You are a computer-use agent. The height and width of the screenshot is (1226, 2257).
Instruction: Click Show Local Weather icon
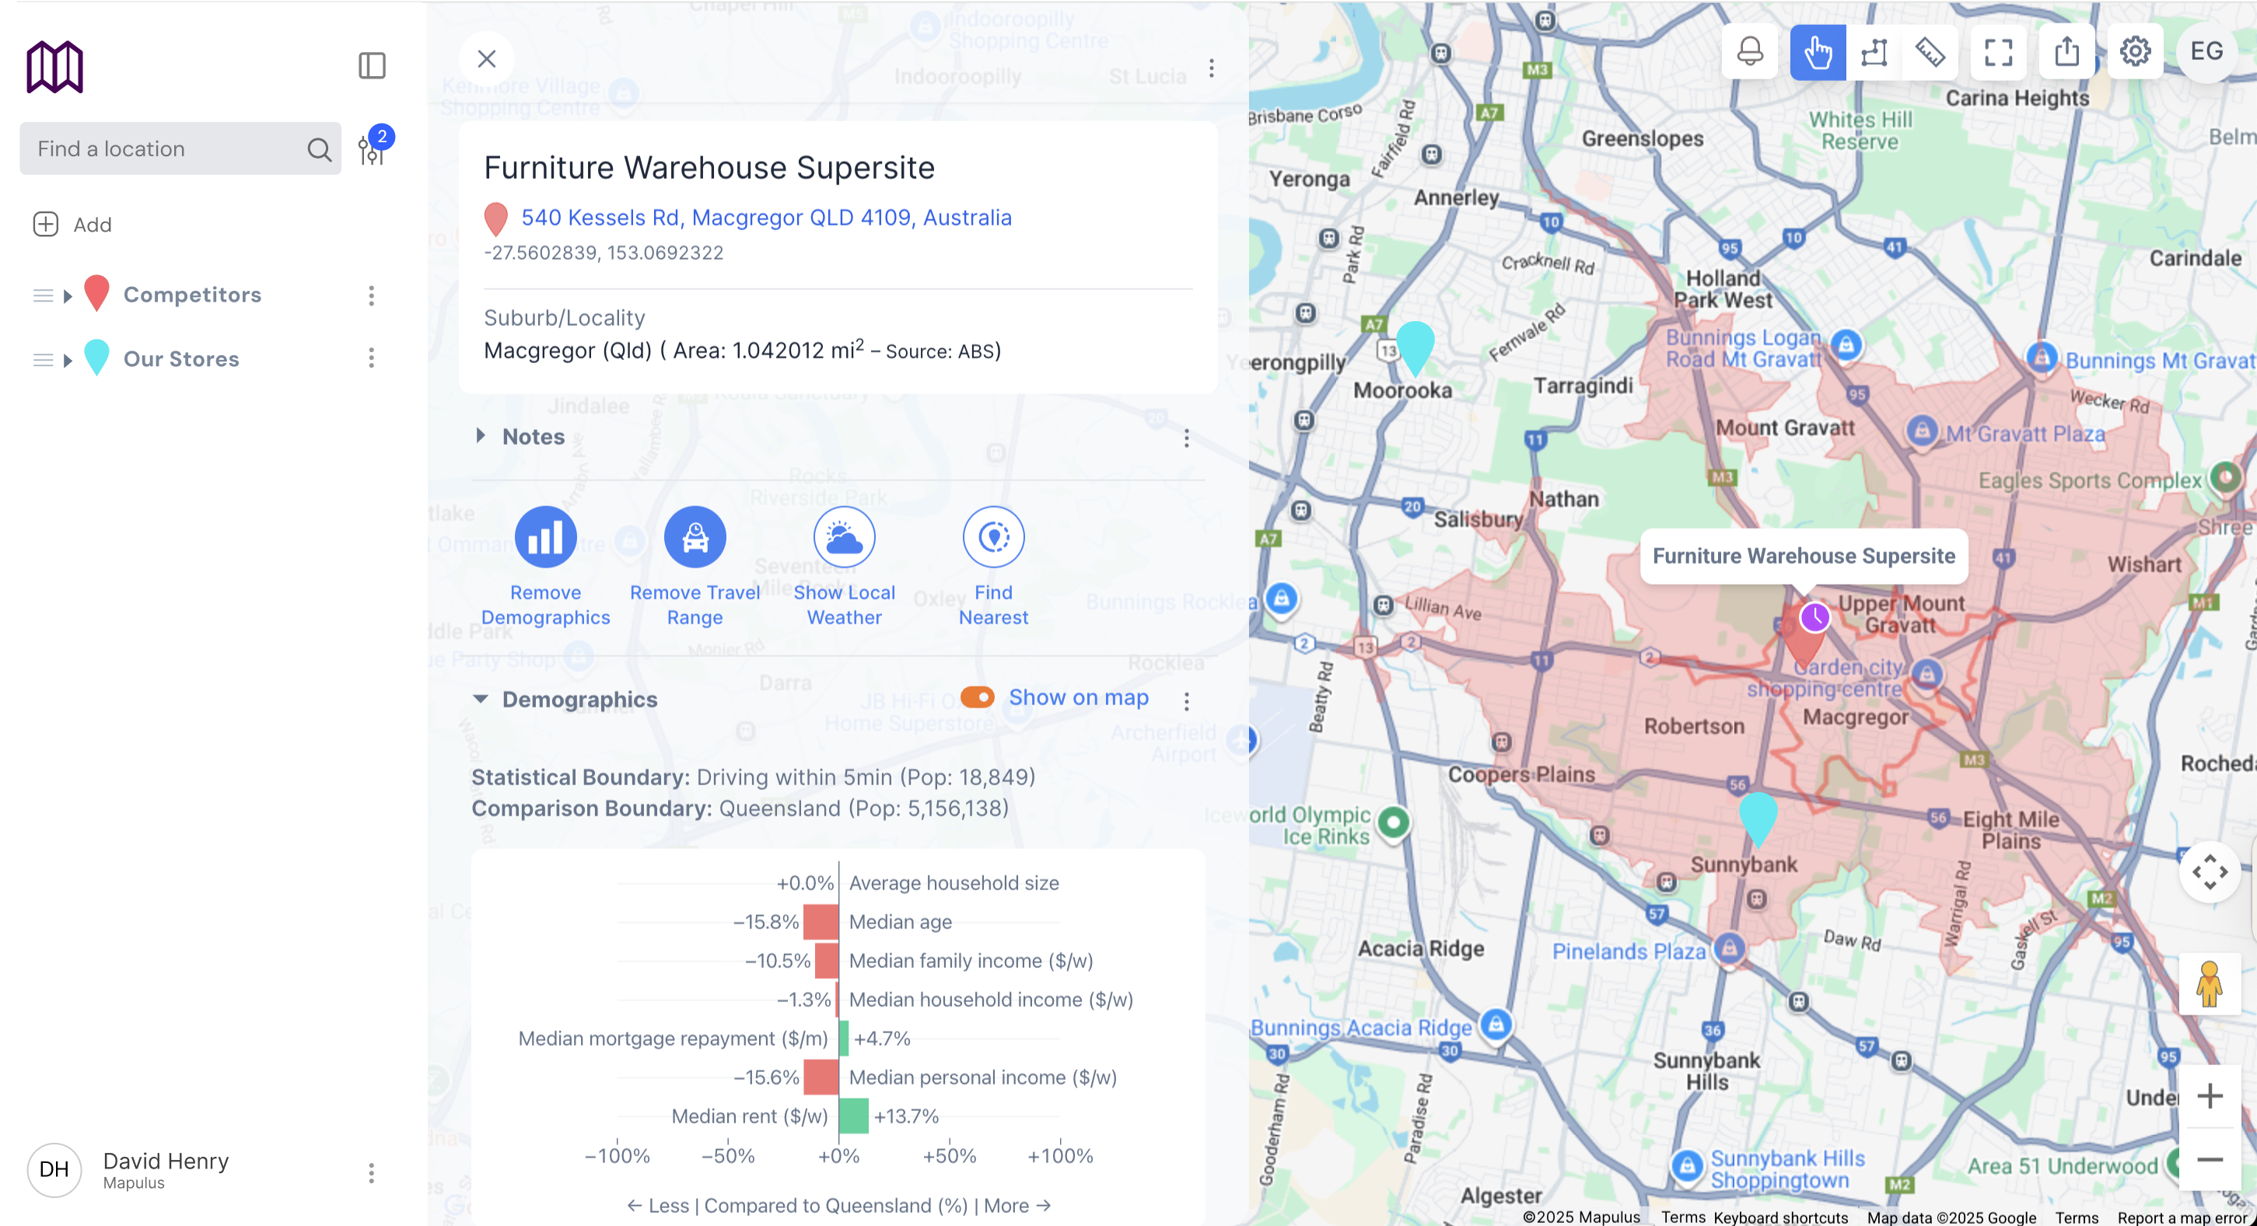click(844, 537)
